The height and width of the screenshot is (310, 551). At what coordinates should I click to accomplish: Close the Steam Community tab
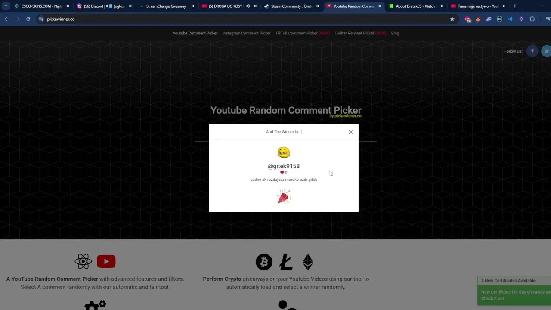(317, 6)
